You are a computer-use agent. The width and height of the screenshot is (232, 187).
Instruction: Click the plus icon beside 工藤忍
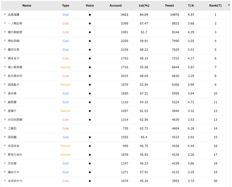(x=5, y=128)
